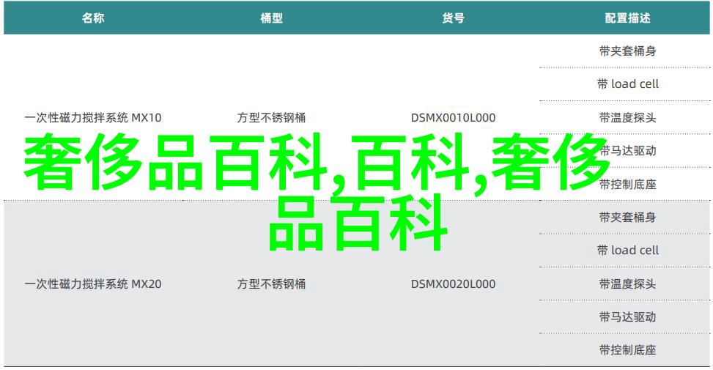Click the 一次性磁力搅拌系统 MX10 name cell
This screenshot has height=370, width=713.
[92, 117]
